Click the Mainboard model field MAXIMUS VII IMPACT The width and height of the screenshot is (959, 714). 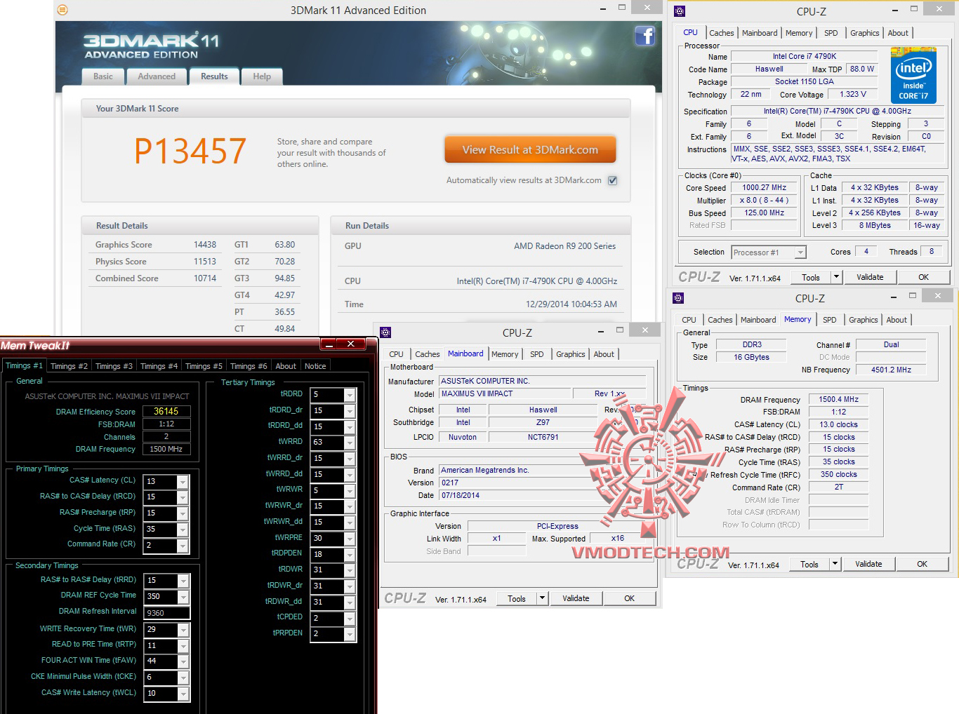click(505, 393)
